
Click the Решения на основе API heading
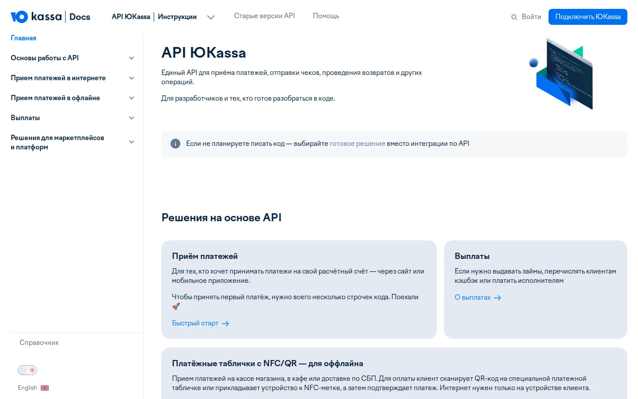(222, 218)
